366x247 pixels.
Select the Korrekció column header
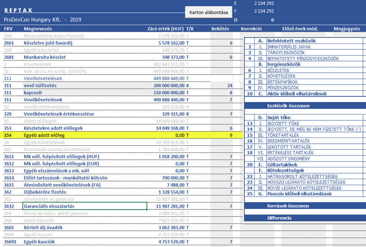pyautogui.click(x=252, y=28)
